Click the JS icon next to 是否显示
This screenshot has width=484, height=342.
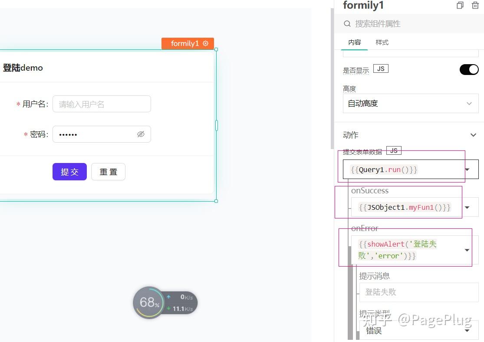(x=380, y=68)
